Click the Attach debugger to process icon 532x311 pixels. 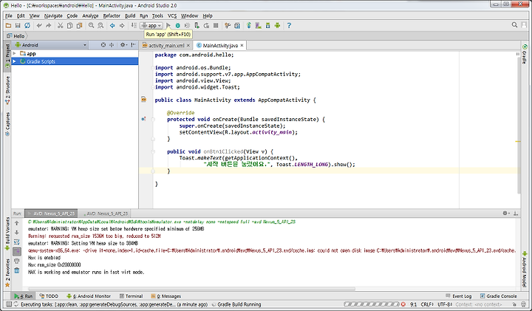point(197,25)
